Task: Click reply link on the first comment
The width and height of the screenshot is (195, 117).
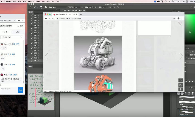Action: 14,44
